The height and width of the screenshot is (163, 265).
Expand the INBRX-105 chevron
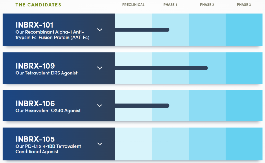point(100,144)
